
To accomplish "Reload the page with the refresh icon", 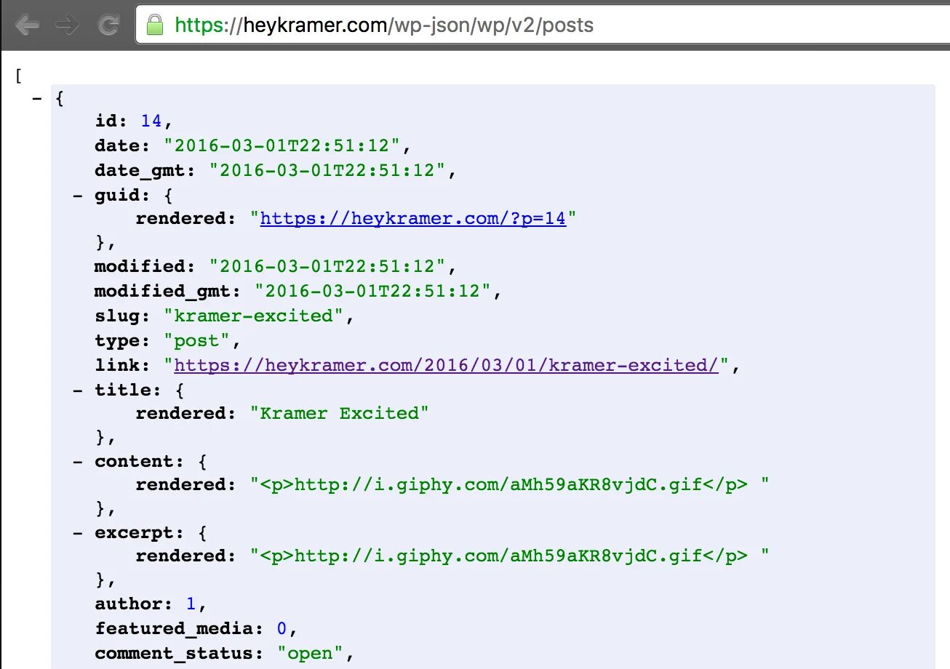I will [x=109, y=25].
